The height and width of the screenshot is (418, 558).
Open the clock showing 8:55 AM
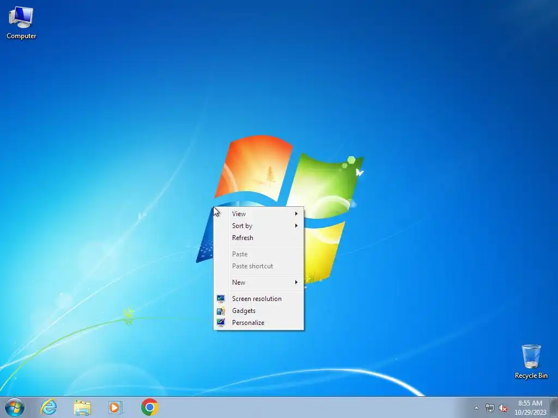pyautogui.click(x=530, y=408)
